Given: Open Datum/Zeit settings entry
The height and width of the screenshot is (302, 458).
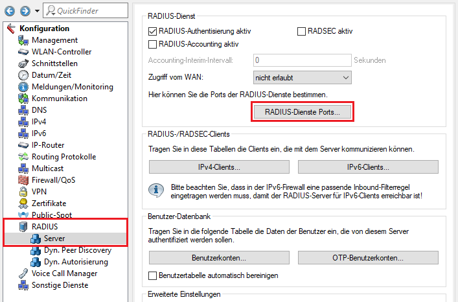Looking at the screenshot, I should (51, 75).
